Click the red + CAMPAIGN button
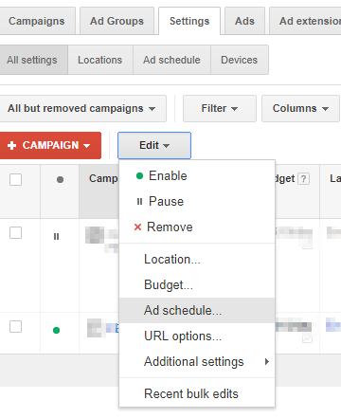 (x=50, y=145)
